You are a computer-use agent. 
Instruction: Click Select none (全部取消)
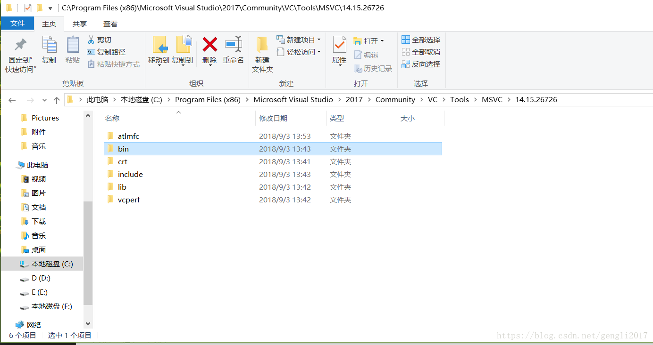421,52
